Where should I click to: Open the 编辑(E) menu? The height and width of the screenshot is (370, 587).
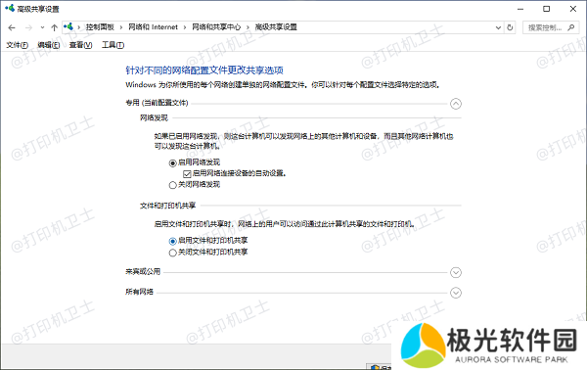[49, 45]
